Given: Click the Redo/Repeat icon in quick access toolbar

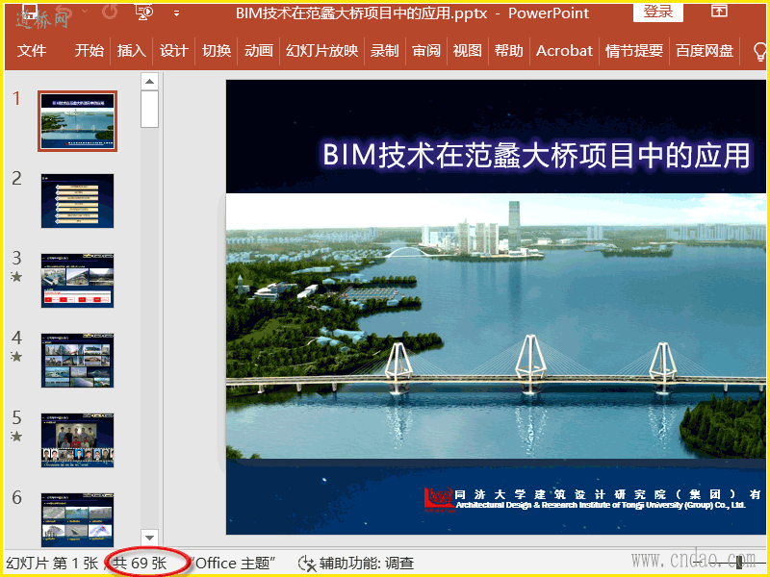Looking at the screenshot, I should [x=110, y=13].
